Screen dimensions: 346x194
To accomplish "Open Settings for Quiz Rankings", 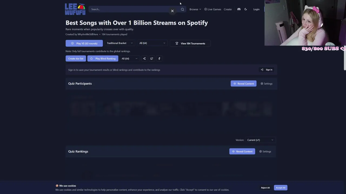I will (265, 151).
